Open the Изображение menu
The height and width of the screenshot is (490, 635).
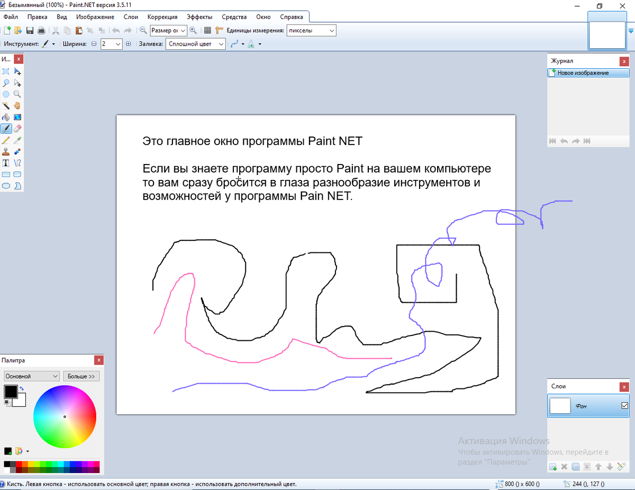pos(95,17)
